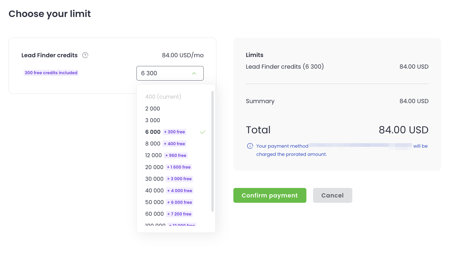
Task: Pick the 40 000 credits option
Action: point(155,191)
